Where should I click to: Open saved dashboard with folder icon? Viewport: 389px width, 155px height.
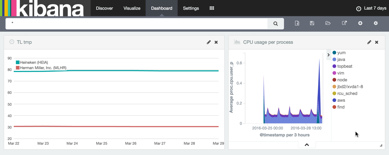tap(328, 23)
